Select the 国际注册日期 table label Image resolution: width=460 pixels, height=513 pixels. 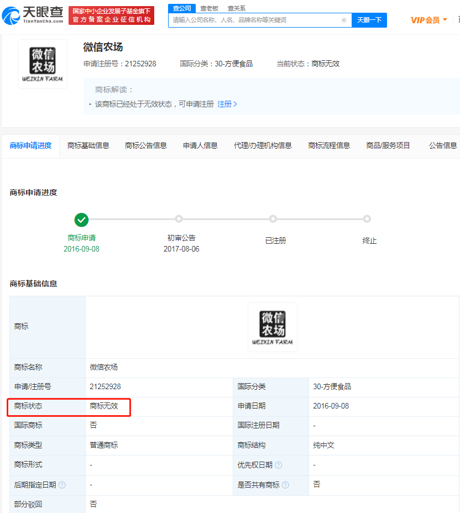258,425
